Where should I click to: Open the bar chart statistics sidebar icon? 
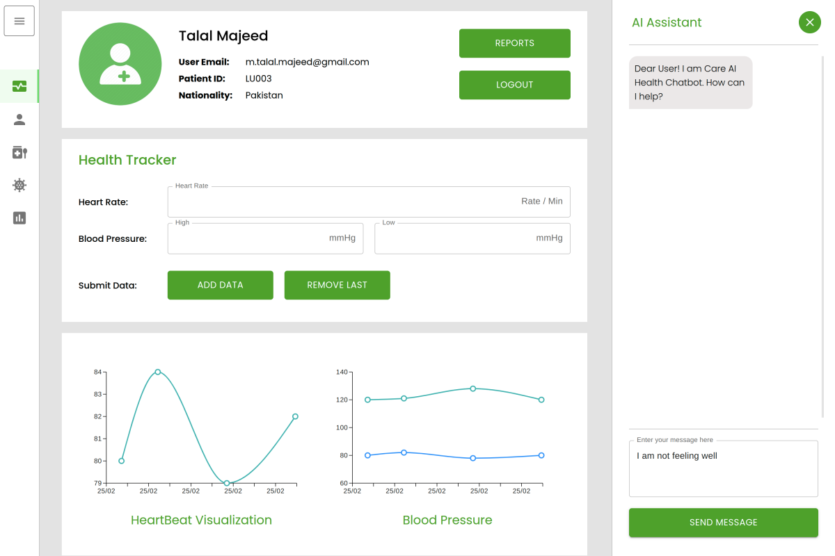point(19,218)
